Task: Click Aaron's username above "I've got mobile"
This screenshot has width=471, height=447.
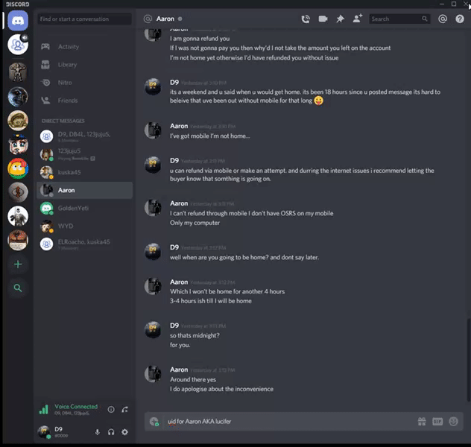Action: click(179, 126)
